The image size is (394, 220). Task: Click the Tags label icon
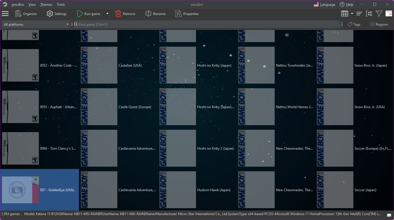pyautogui.click(x=350, y=24)
